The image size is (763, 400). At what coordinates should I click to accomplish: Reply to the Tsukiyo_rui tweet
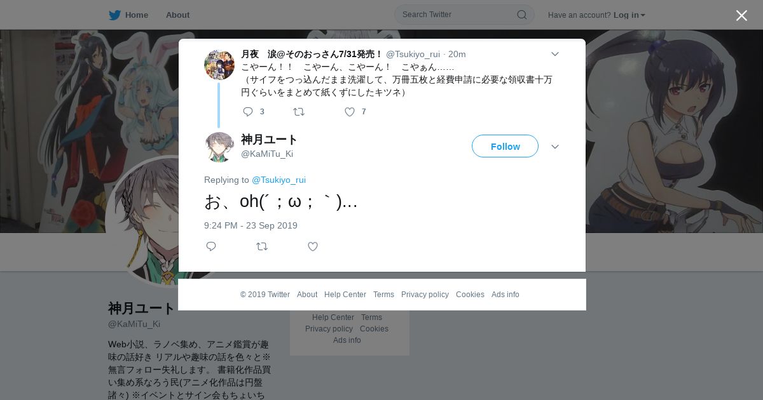[248, 112]
